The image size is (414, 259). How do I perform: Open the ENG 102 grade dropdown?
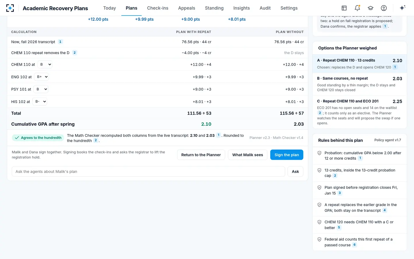(41, 77)
